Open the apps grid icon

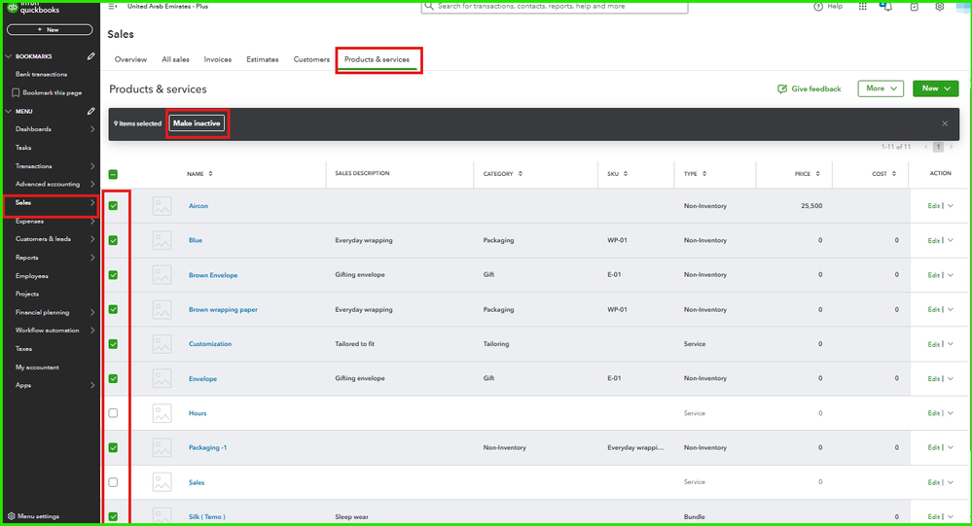point(862,6)
